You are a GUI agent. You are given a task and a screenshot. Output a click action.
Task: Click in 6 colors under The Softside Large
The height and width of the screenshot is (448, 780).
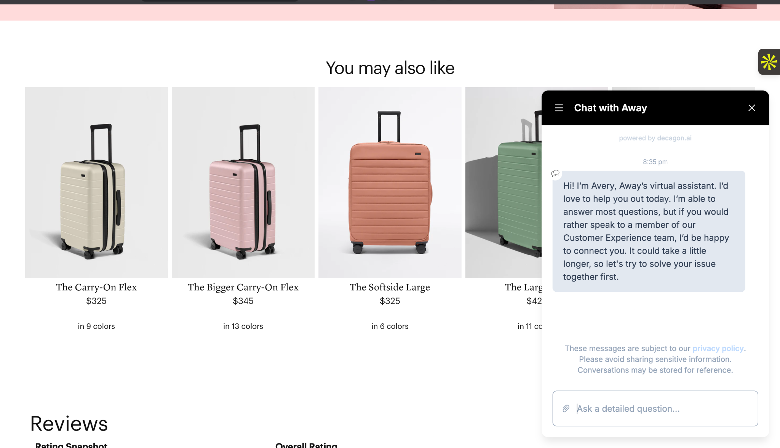click(390, 326)
